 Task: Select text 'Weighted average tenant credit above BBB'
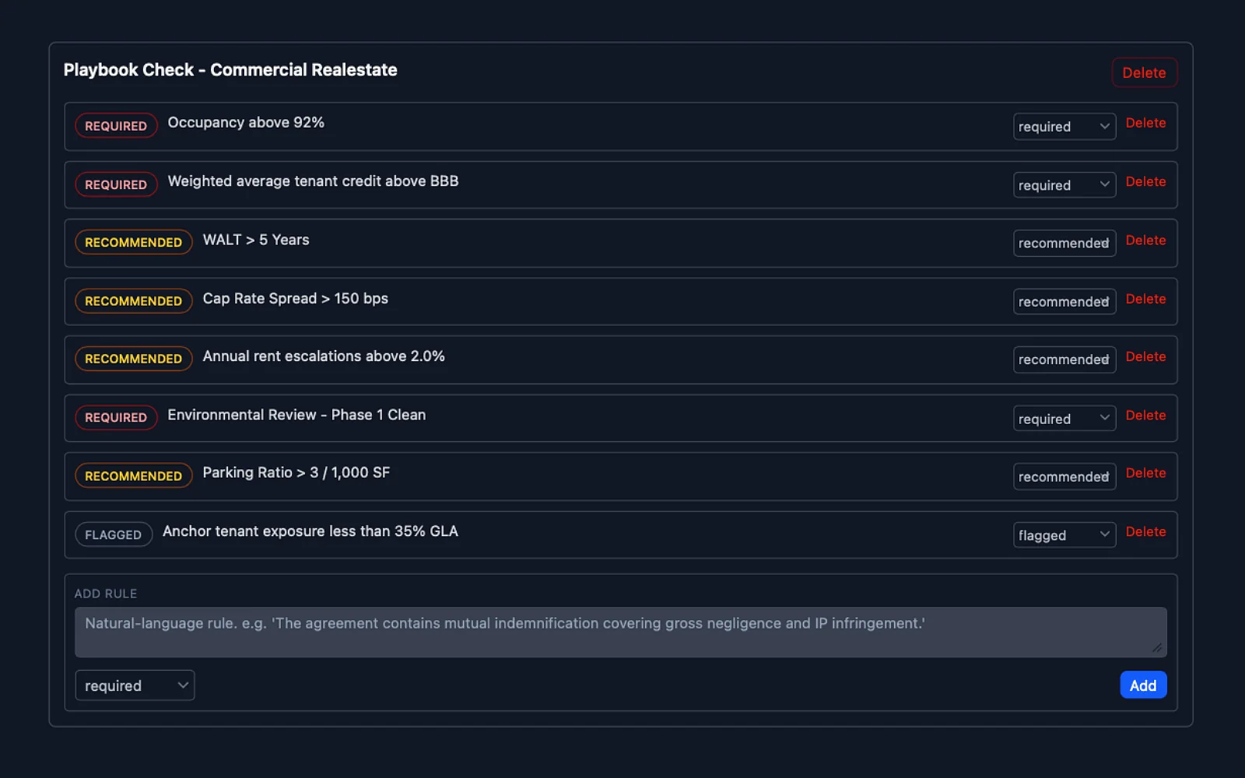313,181
